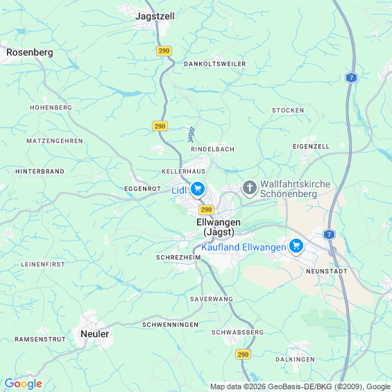Click the map data attribution text
Screen dimensions: 392x392
(300, 386)
